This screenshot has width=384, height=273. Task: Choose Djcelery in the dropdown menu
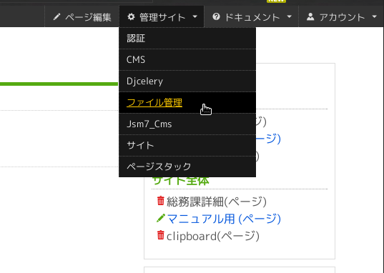[x=187, y=81]
